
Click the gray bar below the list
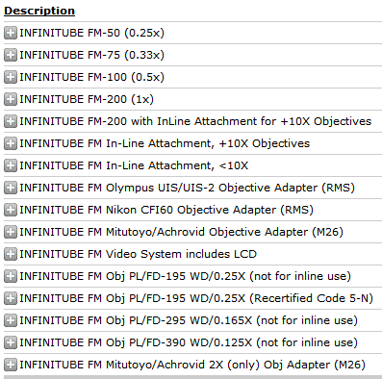(192, 377)
